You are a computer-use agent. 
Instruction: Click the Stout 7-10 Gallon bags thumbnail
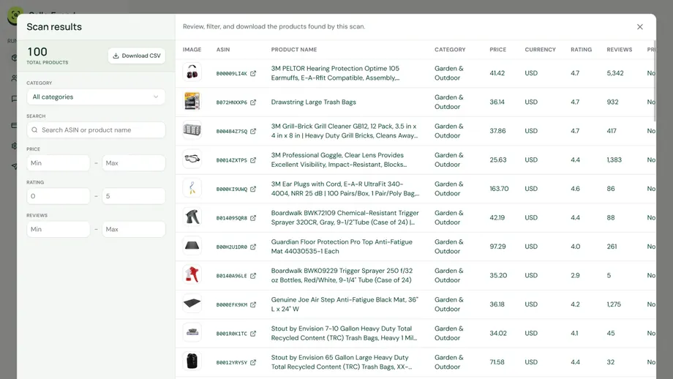pos(192,333)
